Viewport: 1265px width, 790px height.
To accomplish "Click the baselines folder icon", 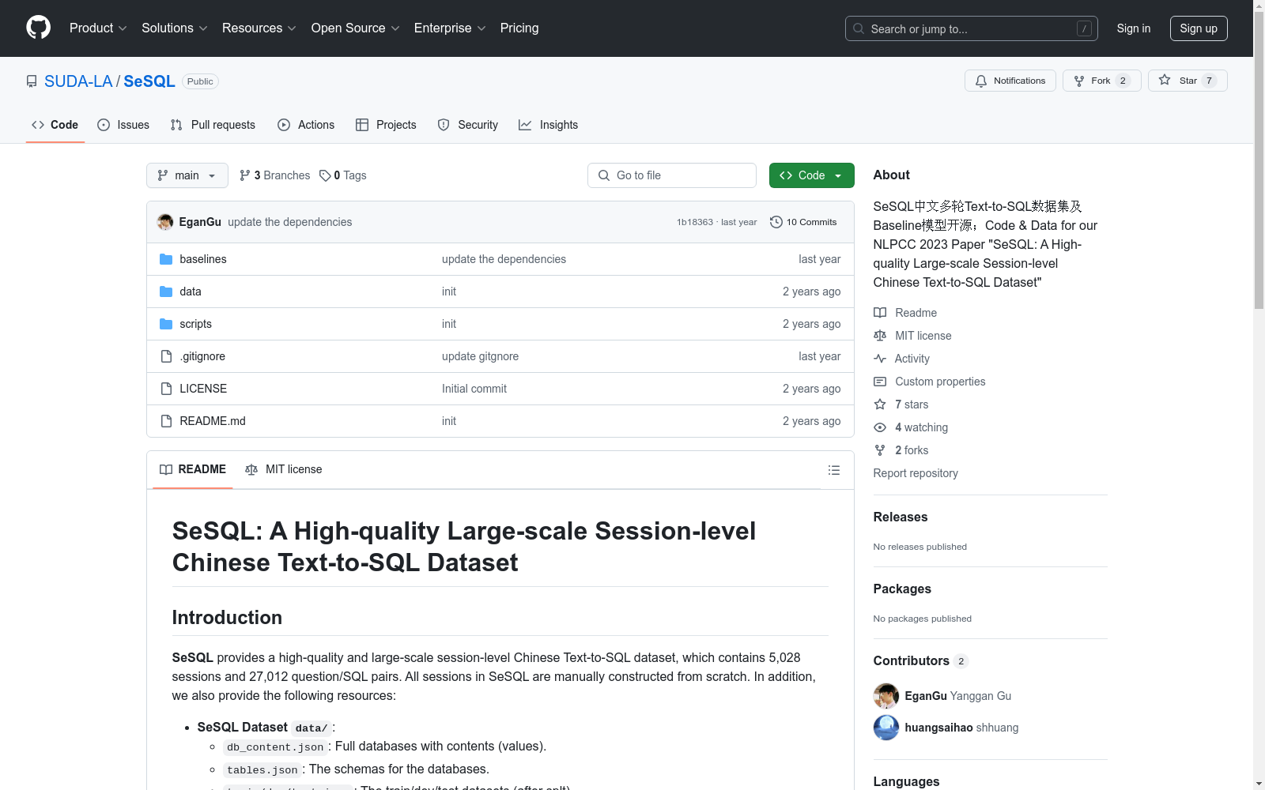I will (x=166, y=259).
